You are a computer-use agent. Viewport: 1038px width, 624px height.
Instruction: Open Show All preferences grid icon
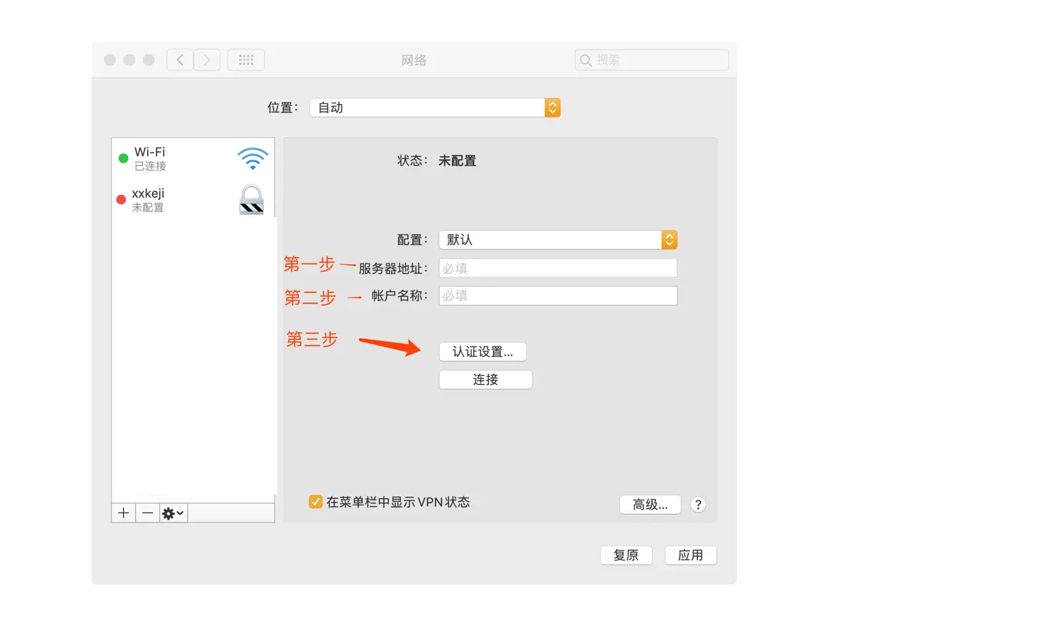[246, 59]
